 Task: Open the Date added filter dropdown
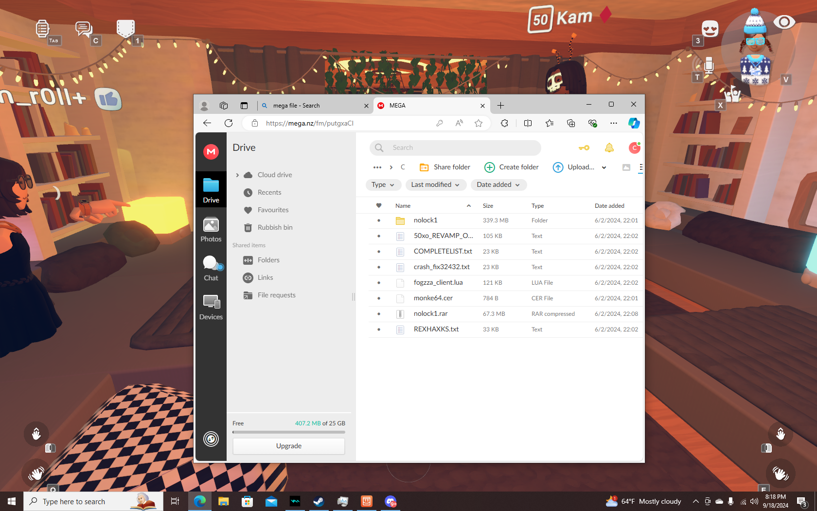[498, 185]
